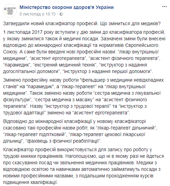
Task: Click the quoted term лікар-терапевт підлітковий
Action: (35, 135)
